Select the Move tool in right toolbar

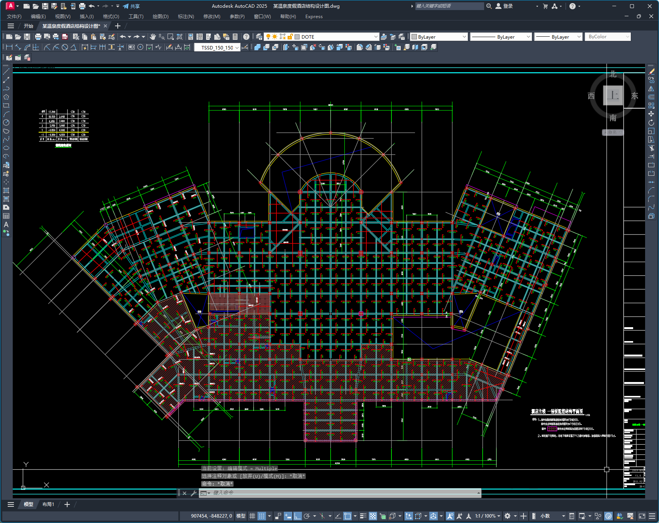(651, 114)
